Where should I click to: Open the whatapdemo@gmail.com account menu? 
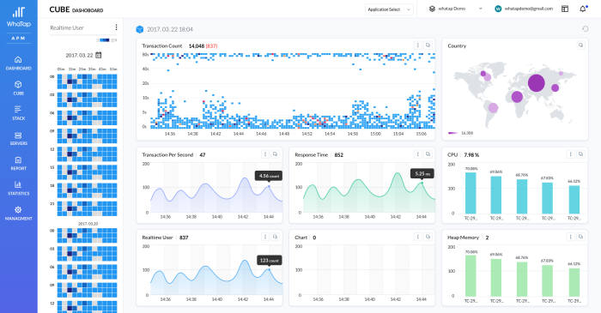coord(524,9)
